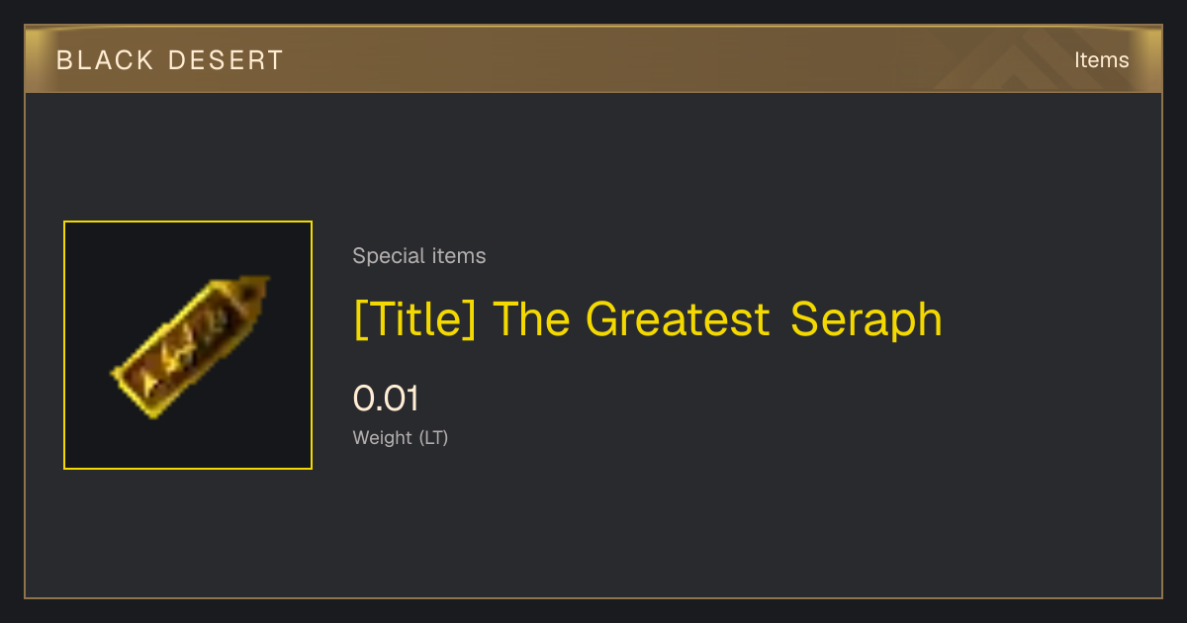This screenshot has width=1187, height=623.
Task: Click the word Greatest in item name
Action: point(678,318)
